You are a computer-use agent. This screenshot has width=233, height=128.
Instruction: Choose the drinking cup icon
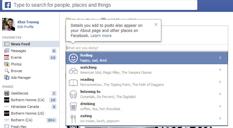(73, 107)
